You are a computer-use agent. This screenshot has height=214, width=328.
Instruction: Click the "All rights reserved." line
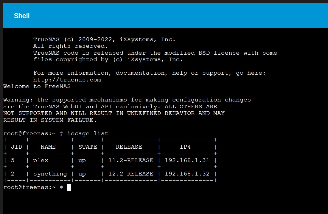pos(71,46)
